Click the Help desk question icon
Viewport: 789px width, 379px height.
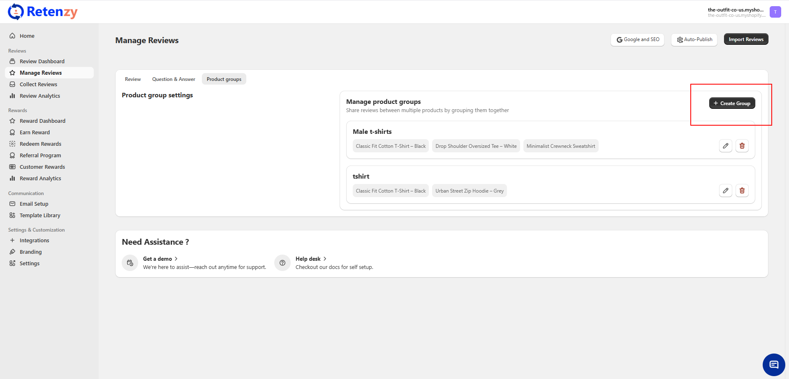click(282, 263)
